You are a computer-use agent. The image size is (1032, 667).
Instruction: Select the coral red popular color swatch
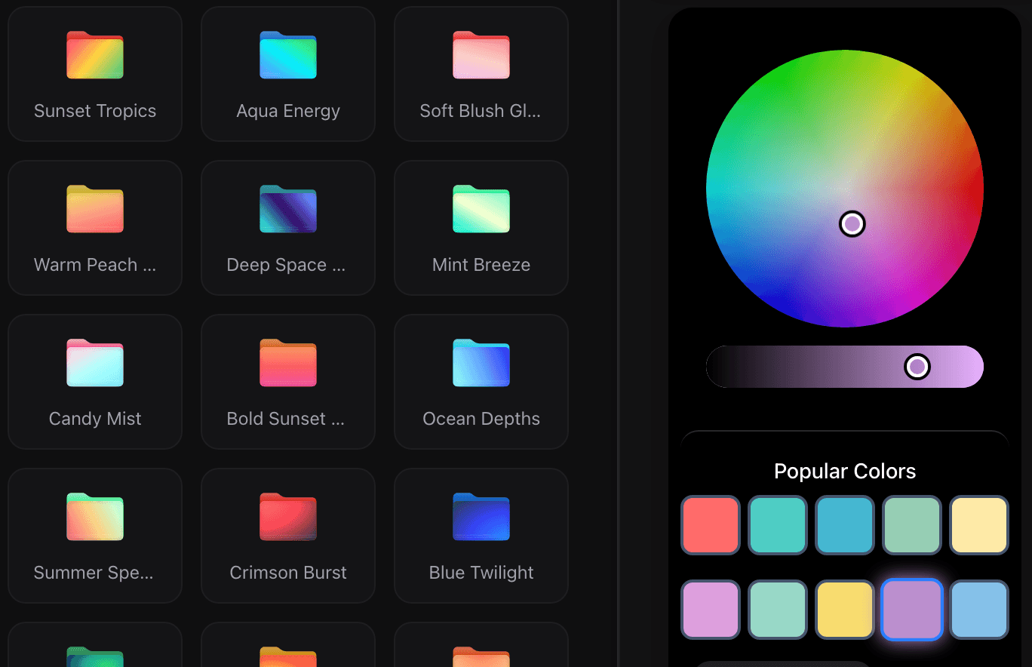point(710,525)
